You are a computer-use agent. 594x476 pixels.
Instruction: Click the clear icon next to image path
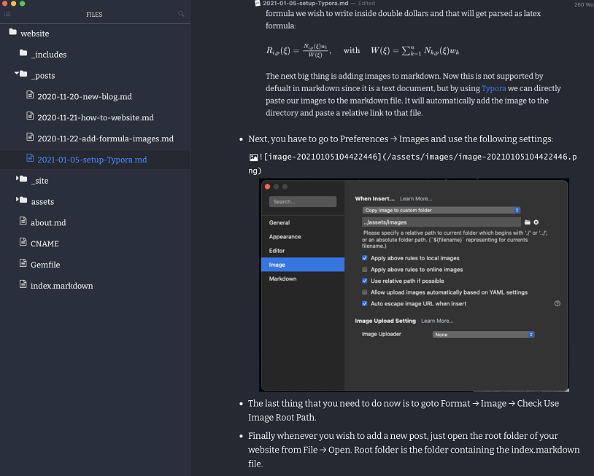pos(536,222)
